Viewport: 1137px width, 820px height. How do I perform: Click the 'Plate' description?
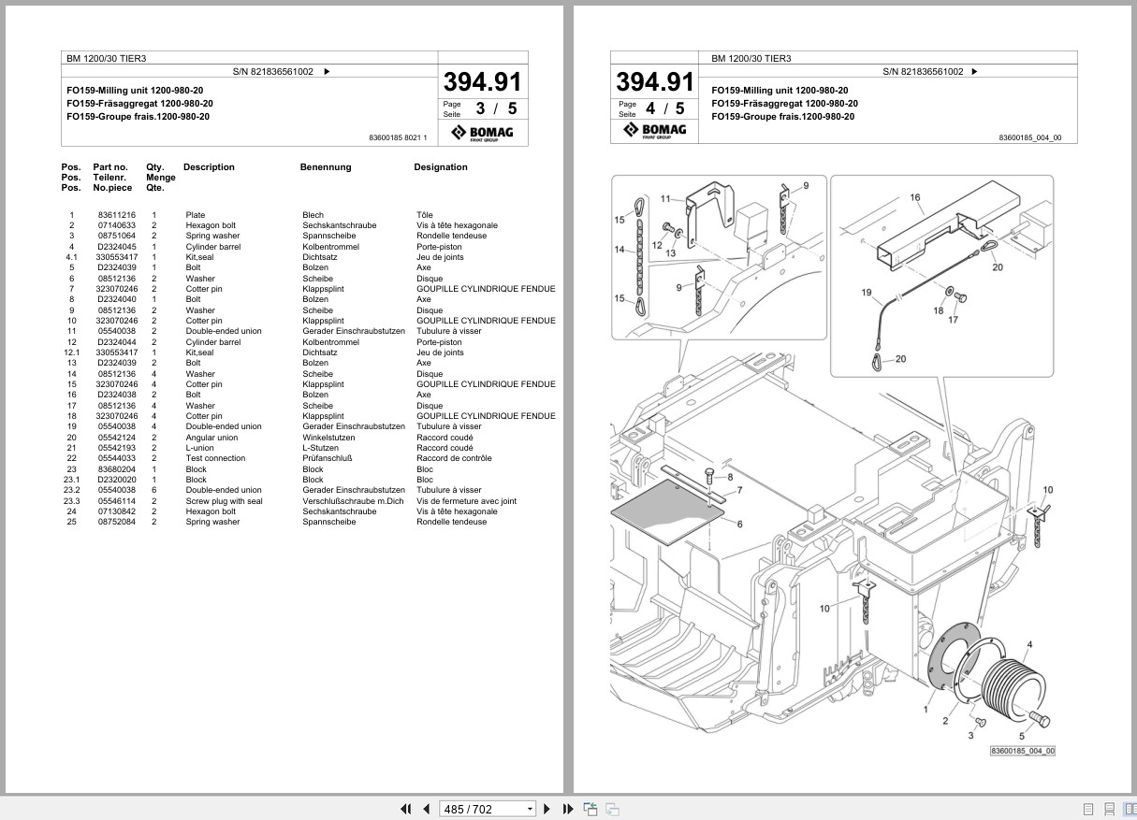pos(195,215)
